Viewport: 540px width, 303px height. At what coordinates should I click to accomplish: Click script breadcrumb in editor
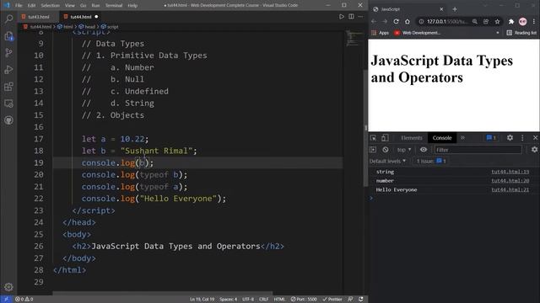tap(110, 26)
